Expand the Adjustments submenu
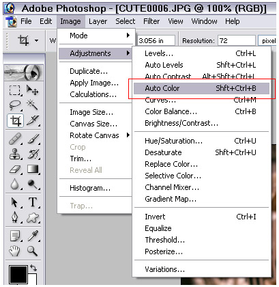Image resolution: width=279 pixels, height=287 pixels. click(x=96, y=53)
